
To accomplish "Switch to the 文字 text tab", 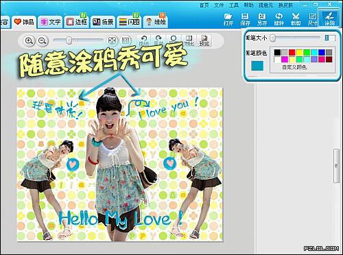I will tap(51, 22).
